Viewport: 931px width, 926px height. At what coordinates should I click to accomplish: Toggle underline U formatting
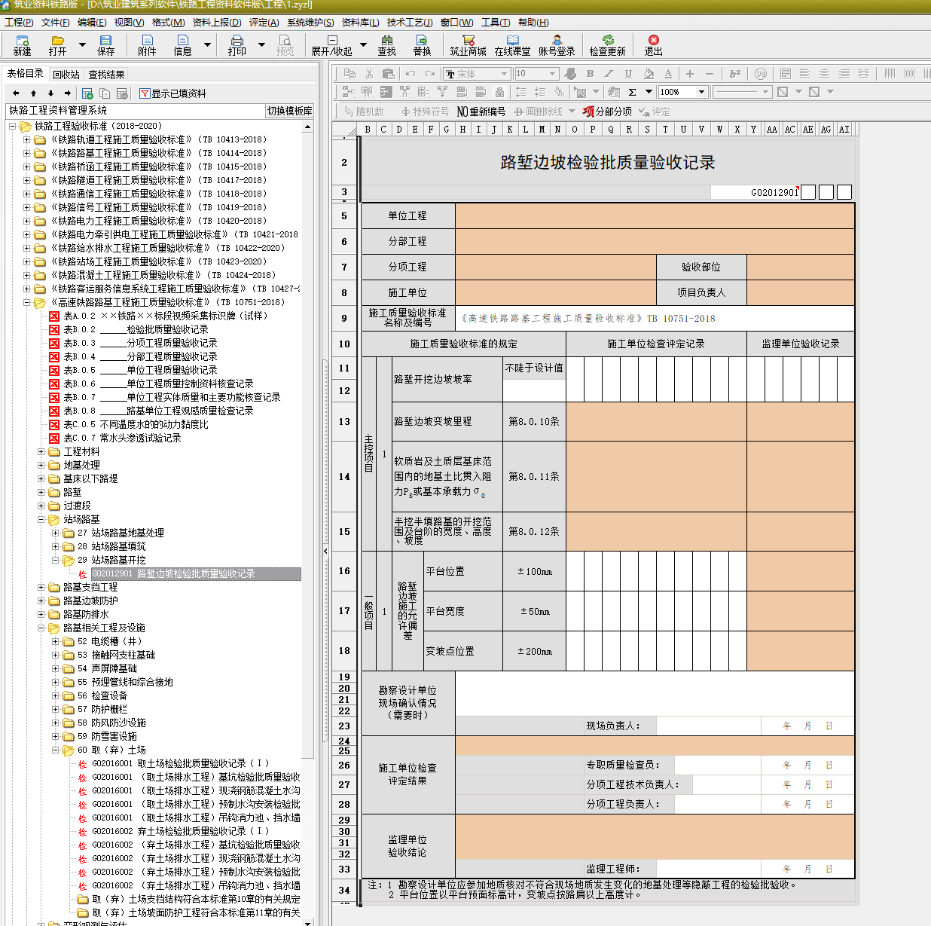click(628, 74)
